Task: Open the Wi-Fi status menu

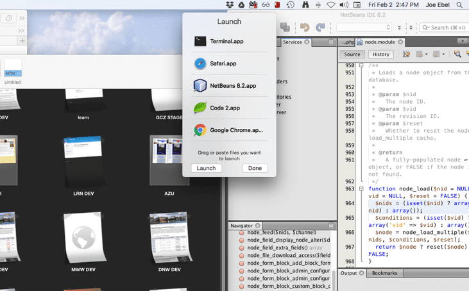Action: pyautogui.click(x=330, y=4)
